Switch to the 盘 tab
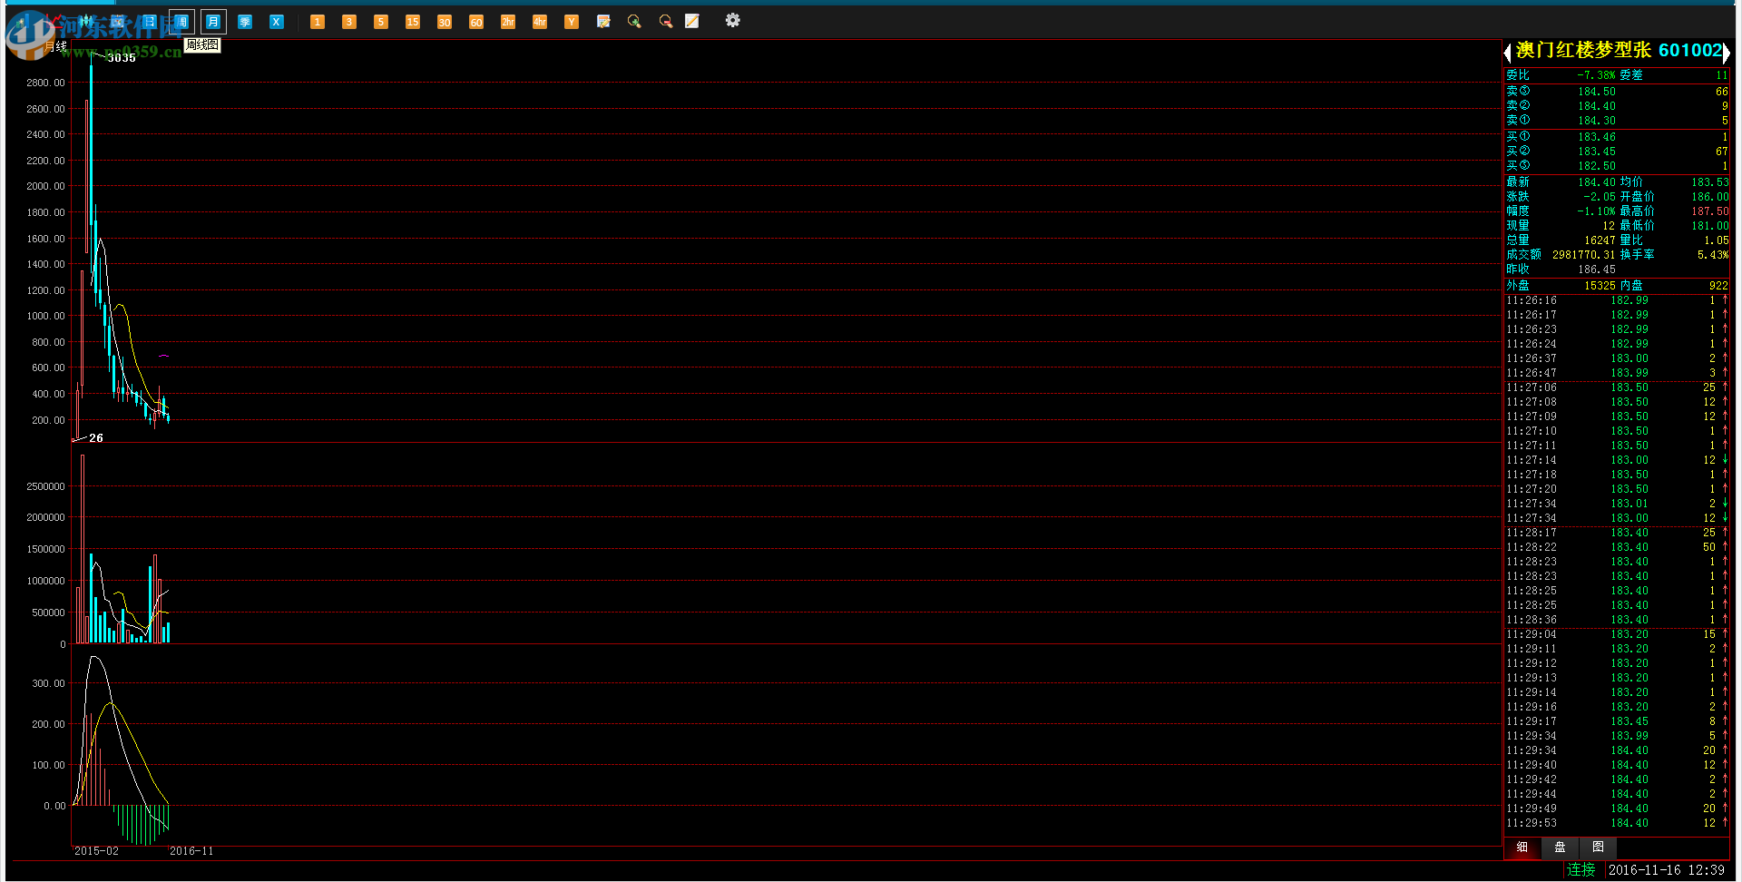 [1561, 848]
